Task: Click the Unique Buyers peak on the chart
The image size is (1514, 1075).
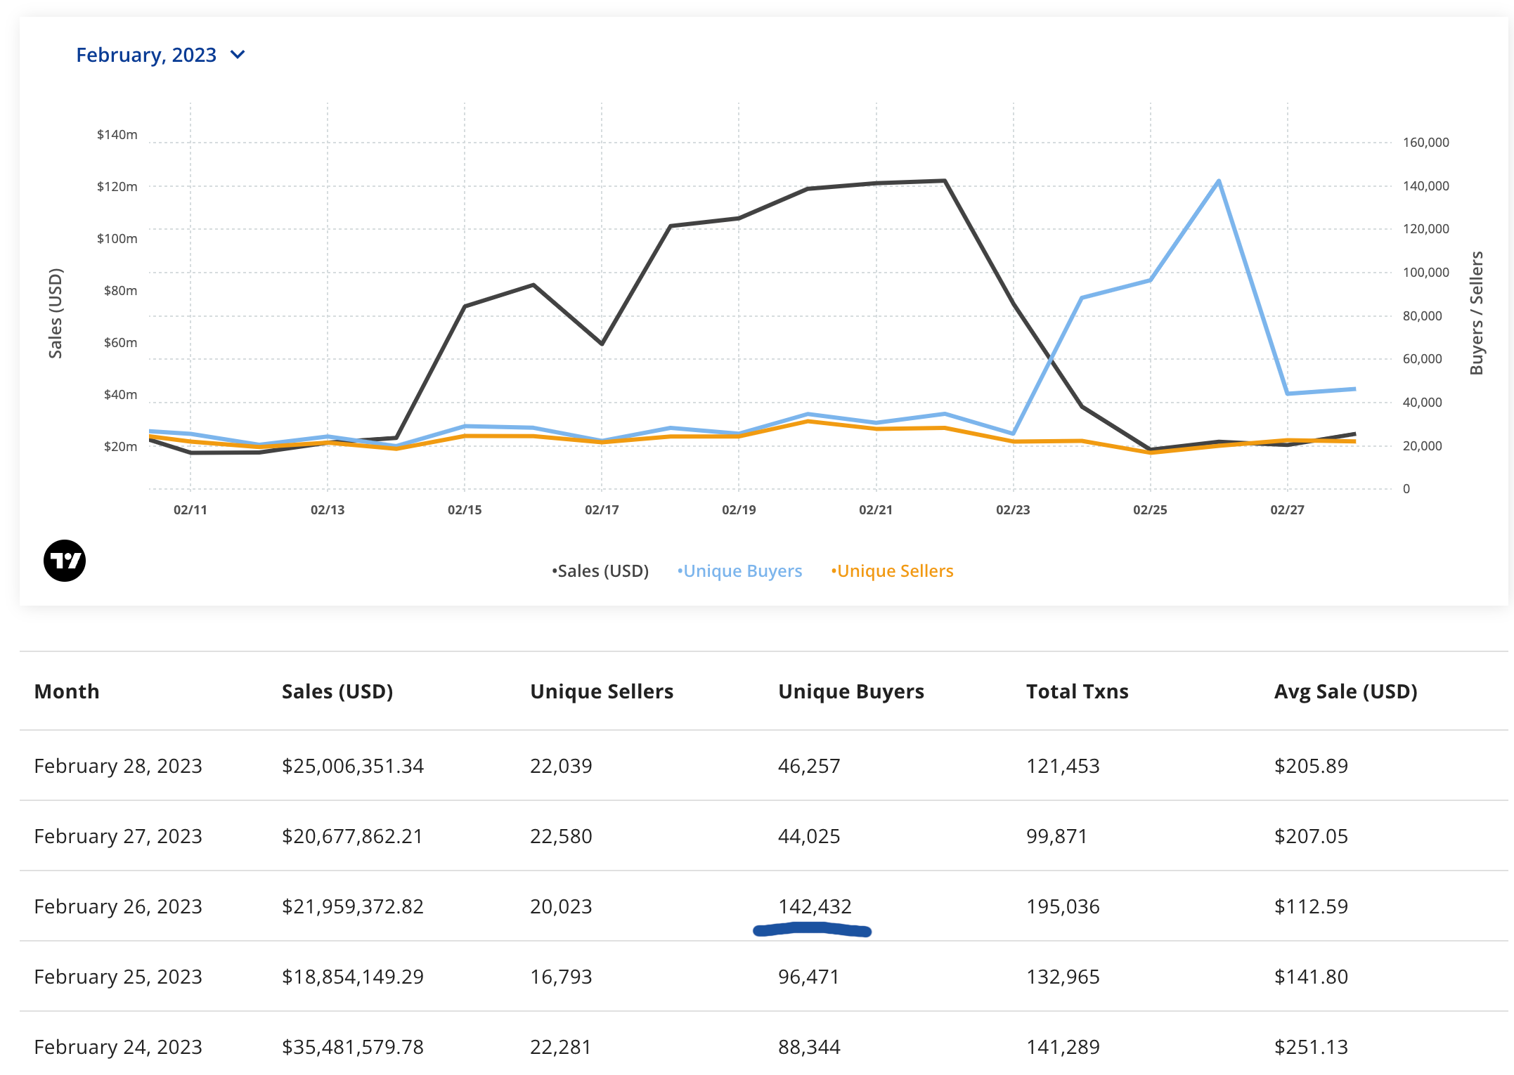Action: tap(1218, 181)
